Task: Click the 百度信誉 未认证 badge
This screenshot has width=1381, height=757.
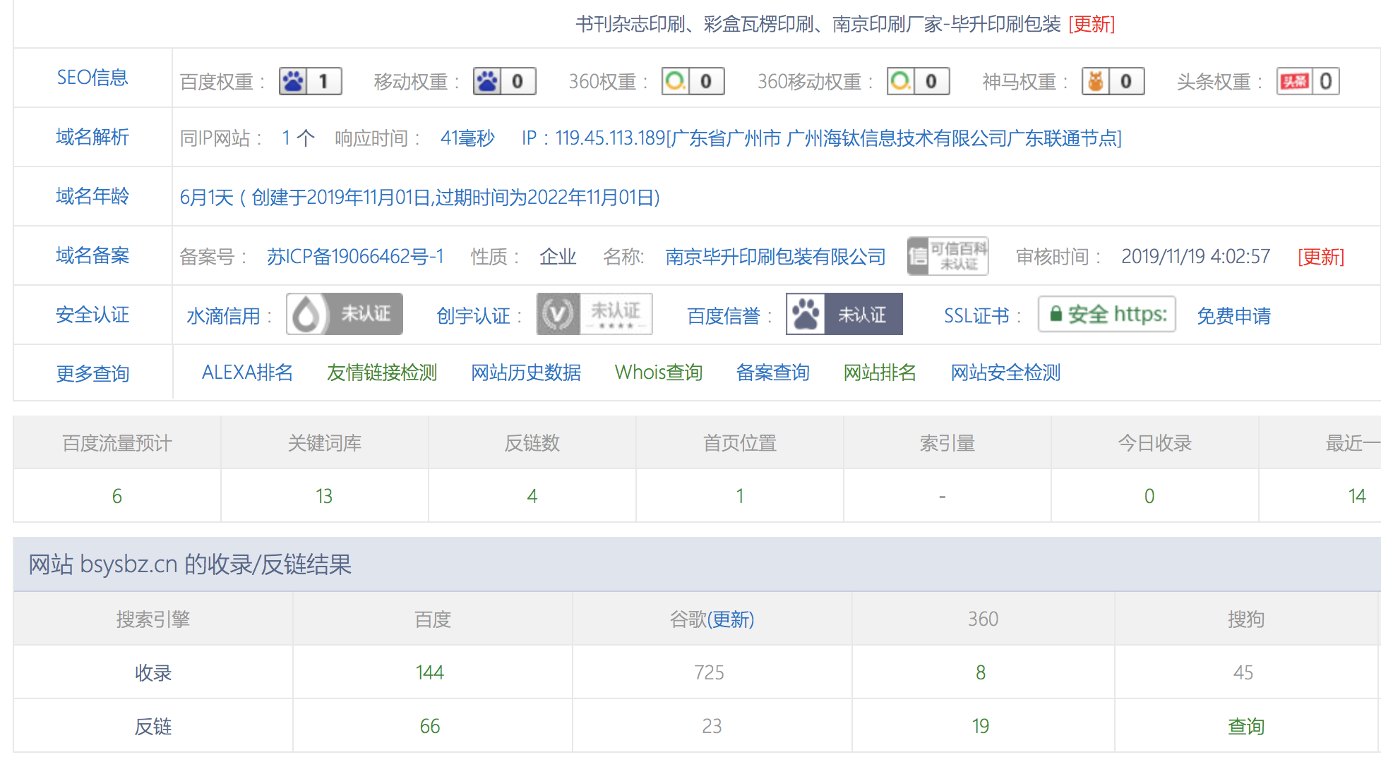Action: click(844, 314)
